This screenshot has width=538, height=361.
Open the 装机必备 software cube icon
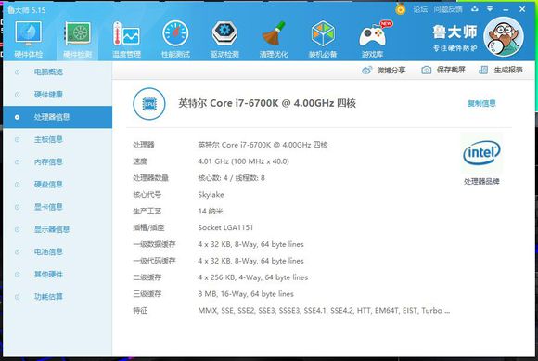[323, 39]
